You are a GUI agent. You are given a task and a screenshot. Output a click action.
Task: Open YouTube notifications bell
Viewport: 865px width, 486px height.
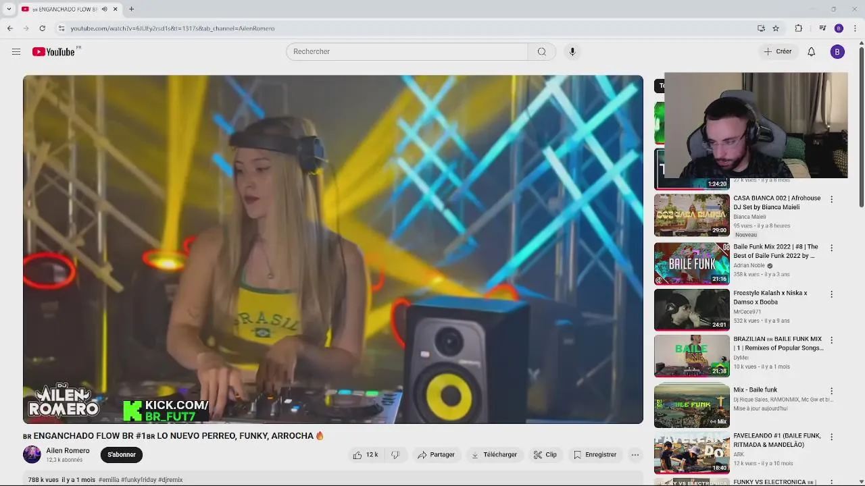tap(811, 52)
